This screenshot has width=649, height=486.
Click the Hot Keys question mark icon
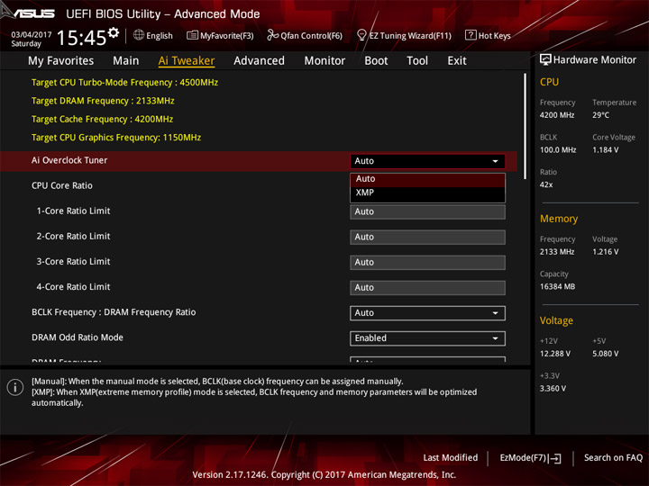click(x=471, y=35)
